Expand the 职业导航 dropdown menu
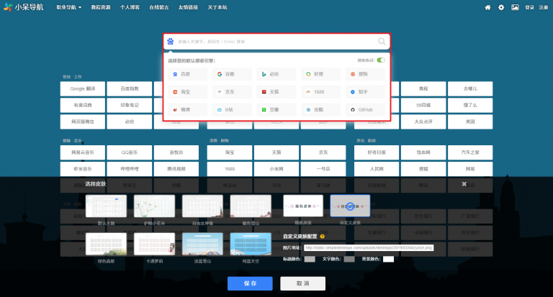Image resolution: width=553 pixels, height=297 pixels. click(69, 7)
